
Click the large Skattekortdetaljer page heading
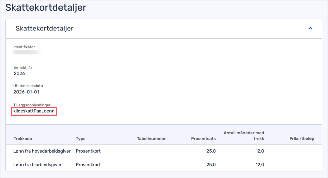pyautogui.click(x=45, y=8)
